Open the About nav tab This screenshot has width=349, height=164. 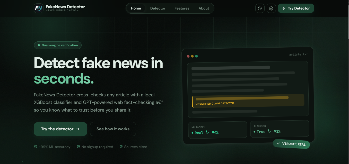(204, 8)
